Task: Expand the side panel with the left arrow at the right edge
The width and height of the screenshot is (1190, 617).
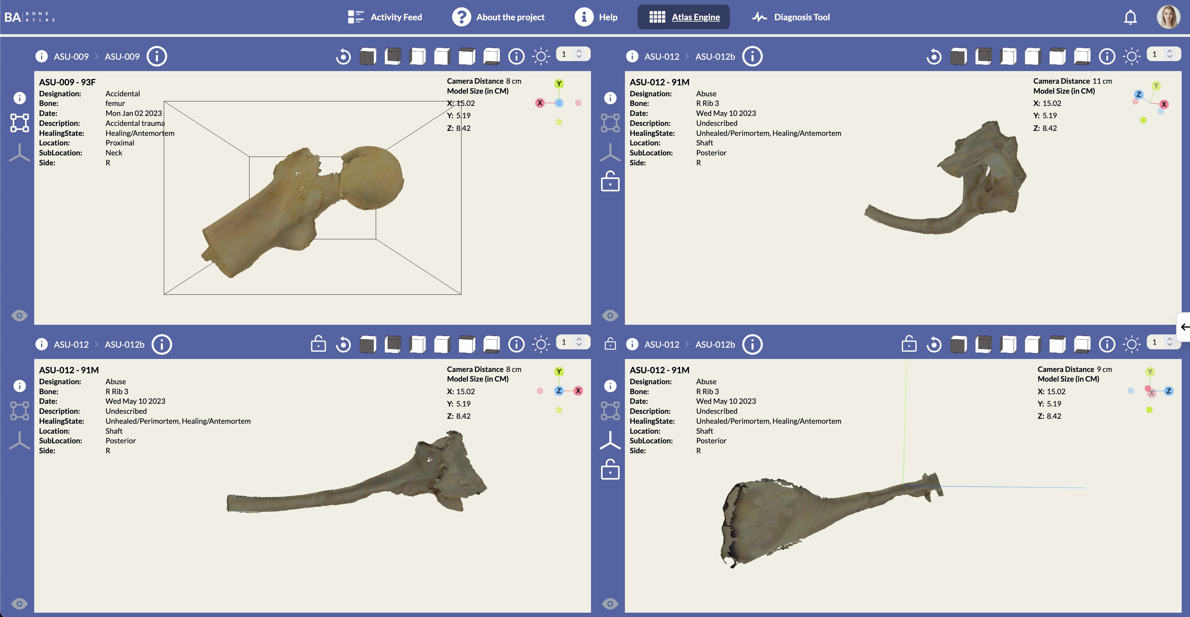Action: (x=1184, y=327)
